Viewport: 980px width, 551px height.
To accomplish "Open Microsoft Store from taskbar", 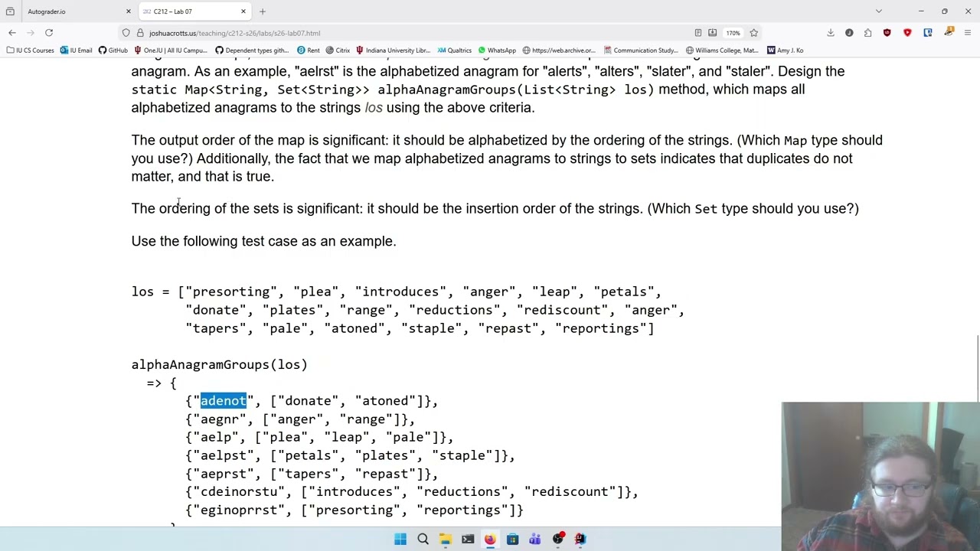I will [512, 540].
